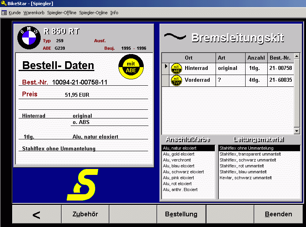This screenshot has width=306, height=227.
Task: Click the Vorderrad row selector cell
Action: [x=166, y=81]
